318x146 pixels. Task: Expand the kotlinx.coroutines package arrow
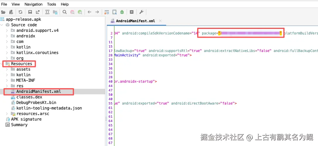[7, 53]
